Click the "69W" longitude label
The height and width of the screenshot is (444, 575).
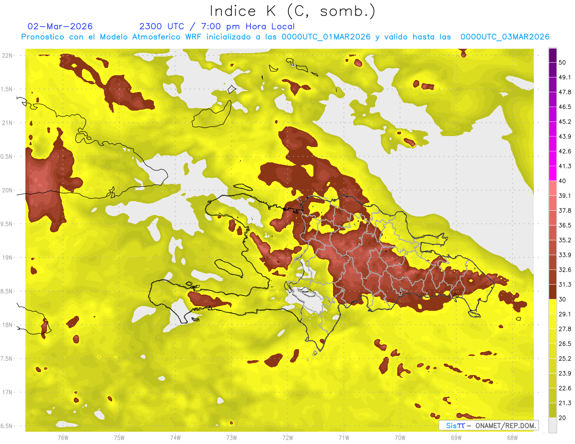[x=456, y=437]
